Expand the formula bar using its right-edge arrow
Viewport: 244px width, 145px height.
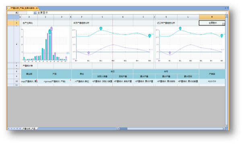(226, 13)
